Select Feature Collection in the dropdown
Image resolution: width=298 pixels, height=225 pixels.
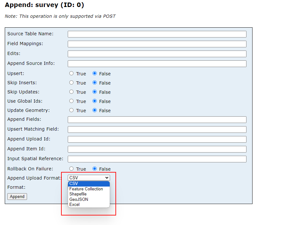(86, 189)
